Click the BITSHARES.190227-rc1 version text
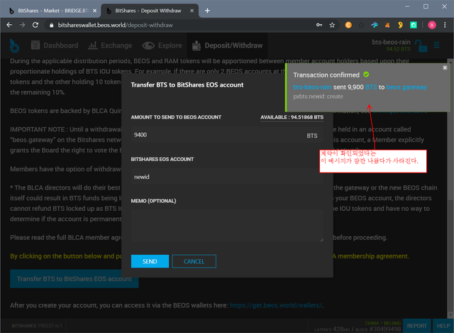 tap(37, 326)
